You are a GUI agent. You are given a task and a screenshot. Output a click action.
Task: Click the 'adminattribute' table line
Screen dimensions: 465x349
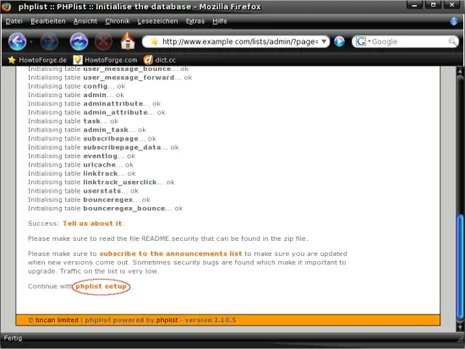[x=95, y=103]
